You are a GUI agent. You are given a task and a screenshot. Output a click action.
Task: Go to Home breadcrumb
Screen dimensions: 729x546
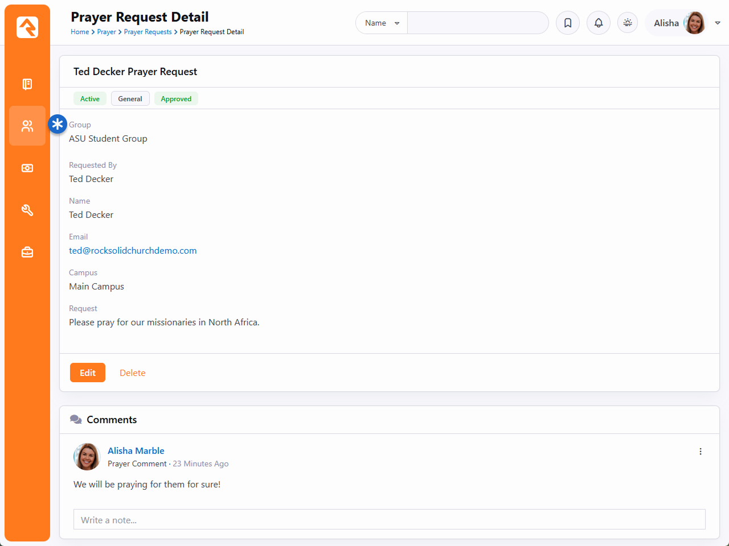click(x=80, y=32)
